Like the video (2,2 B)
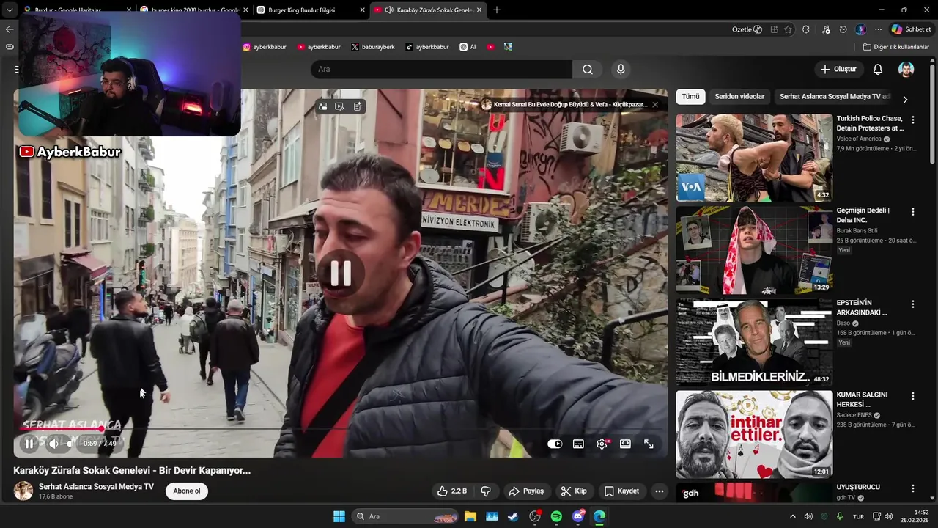 (x=452, y=491)
